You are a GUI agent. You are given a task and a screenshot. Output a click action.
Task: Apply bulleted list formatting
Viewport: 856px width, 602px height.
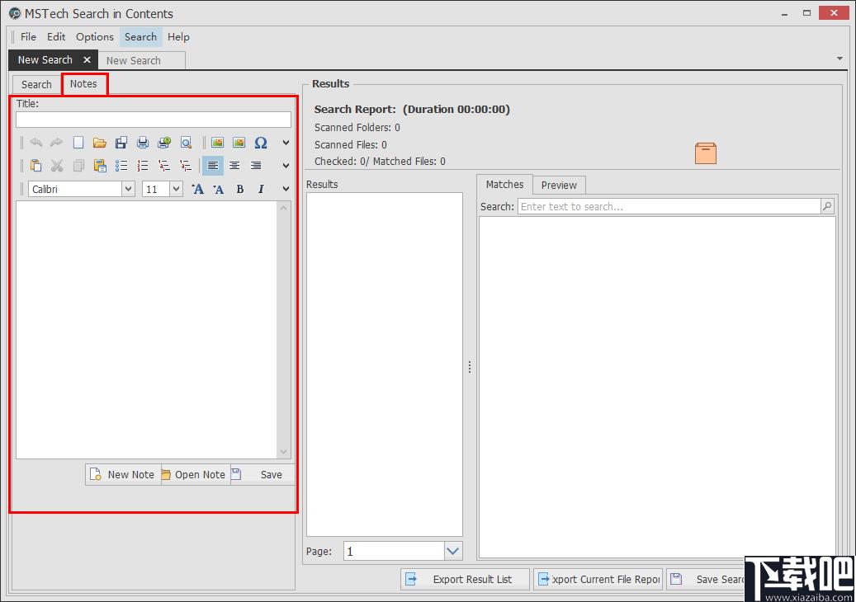tap(121, 165)
